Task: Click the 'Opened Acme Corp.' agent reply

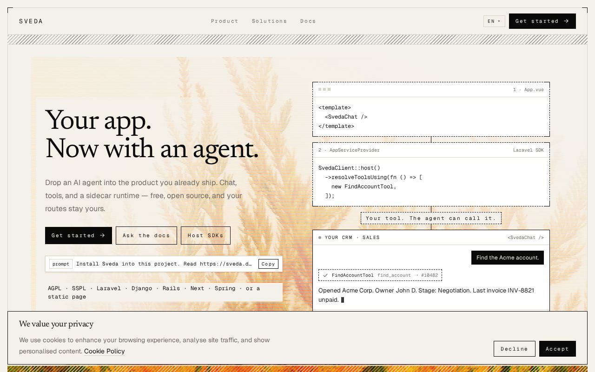Action: (x=426, y=295)
